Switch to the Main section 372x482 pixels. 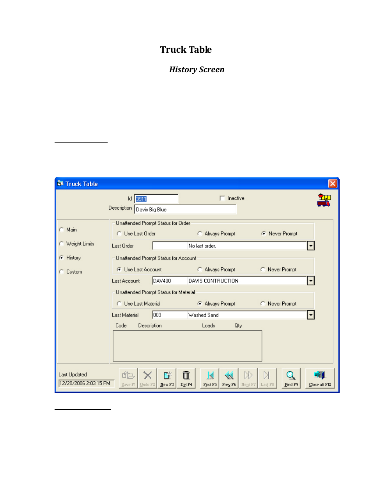pos(62,230)
